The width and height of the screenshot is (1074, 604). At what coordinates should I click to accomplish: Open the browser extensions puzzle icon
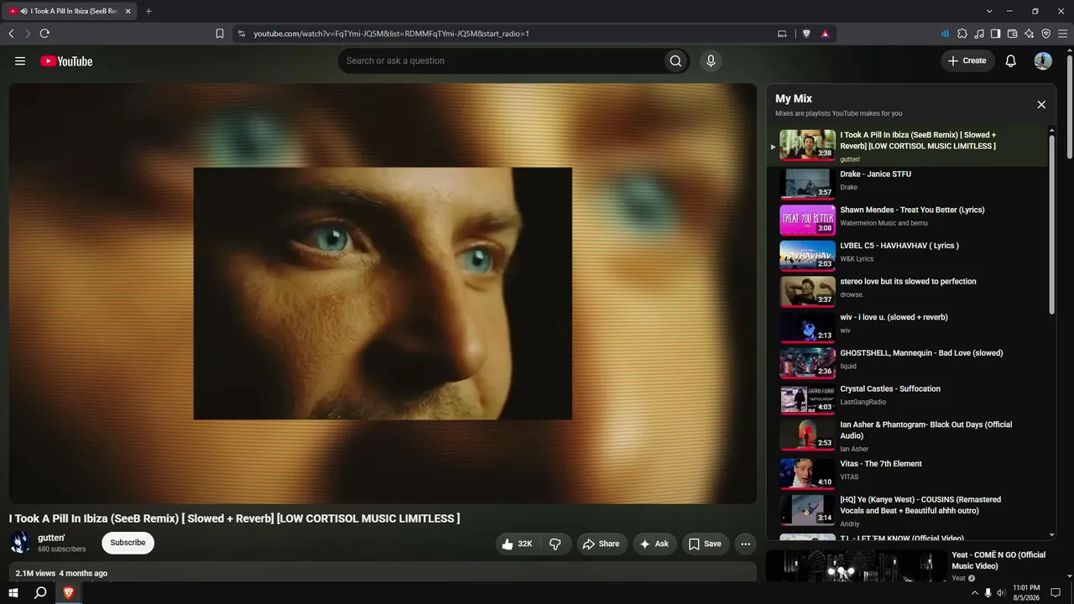[x=962, y=34]
